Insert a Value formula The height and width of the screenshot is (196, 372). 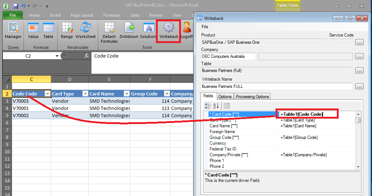33,31
